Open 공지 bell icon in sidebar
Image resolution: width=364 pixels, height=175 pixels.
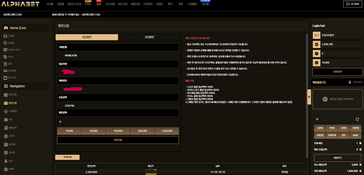pos(5,161)
